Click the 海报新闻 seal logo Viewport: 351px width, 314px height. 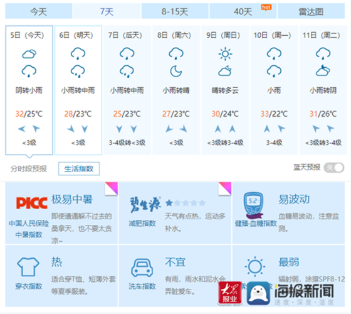(258, 293)
